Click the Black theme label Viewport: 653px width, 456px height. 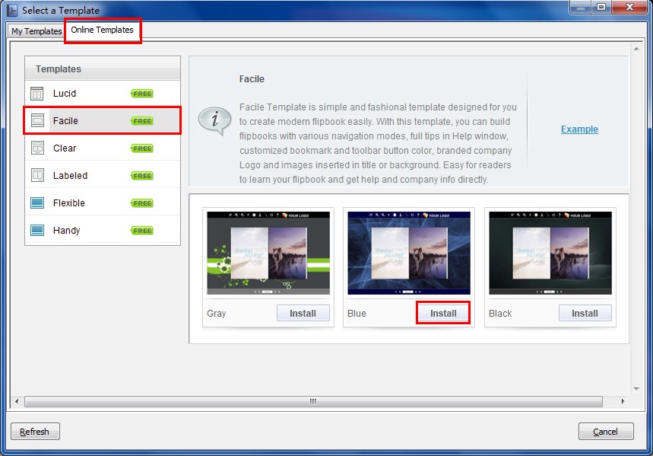point(500,314)
